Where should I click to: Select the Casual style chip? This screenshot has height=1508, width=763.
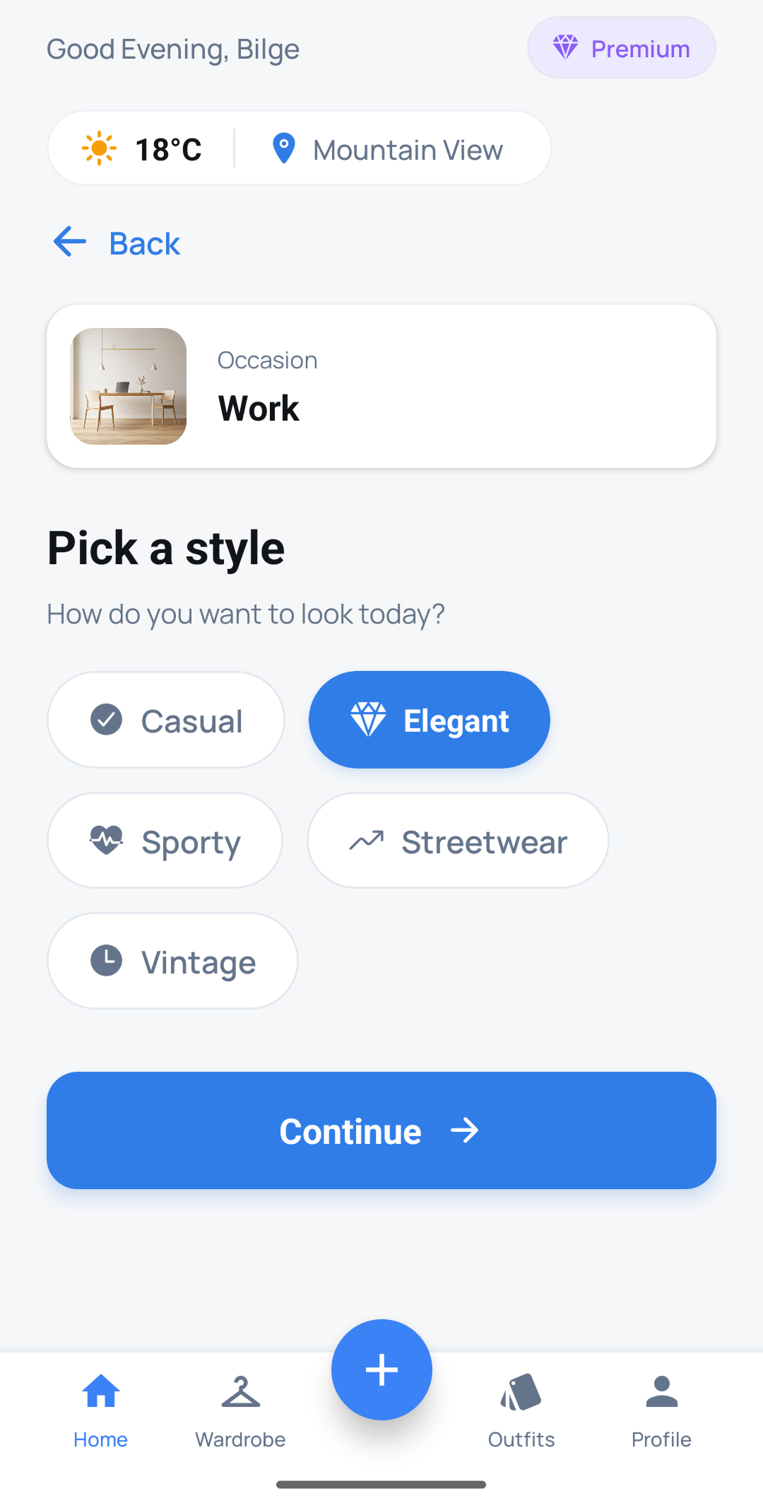tap(166, 720)
